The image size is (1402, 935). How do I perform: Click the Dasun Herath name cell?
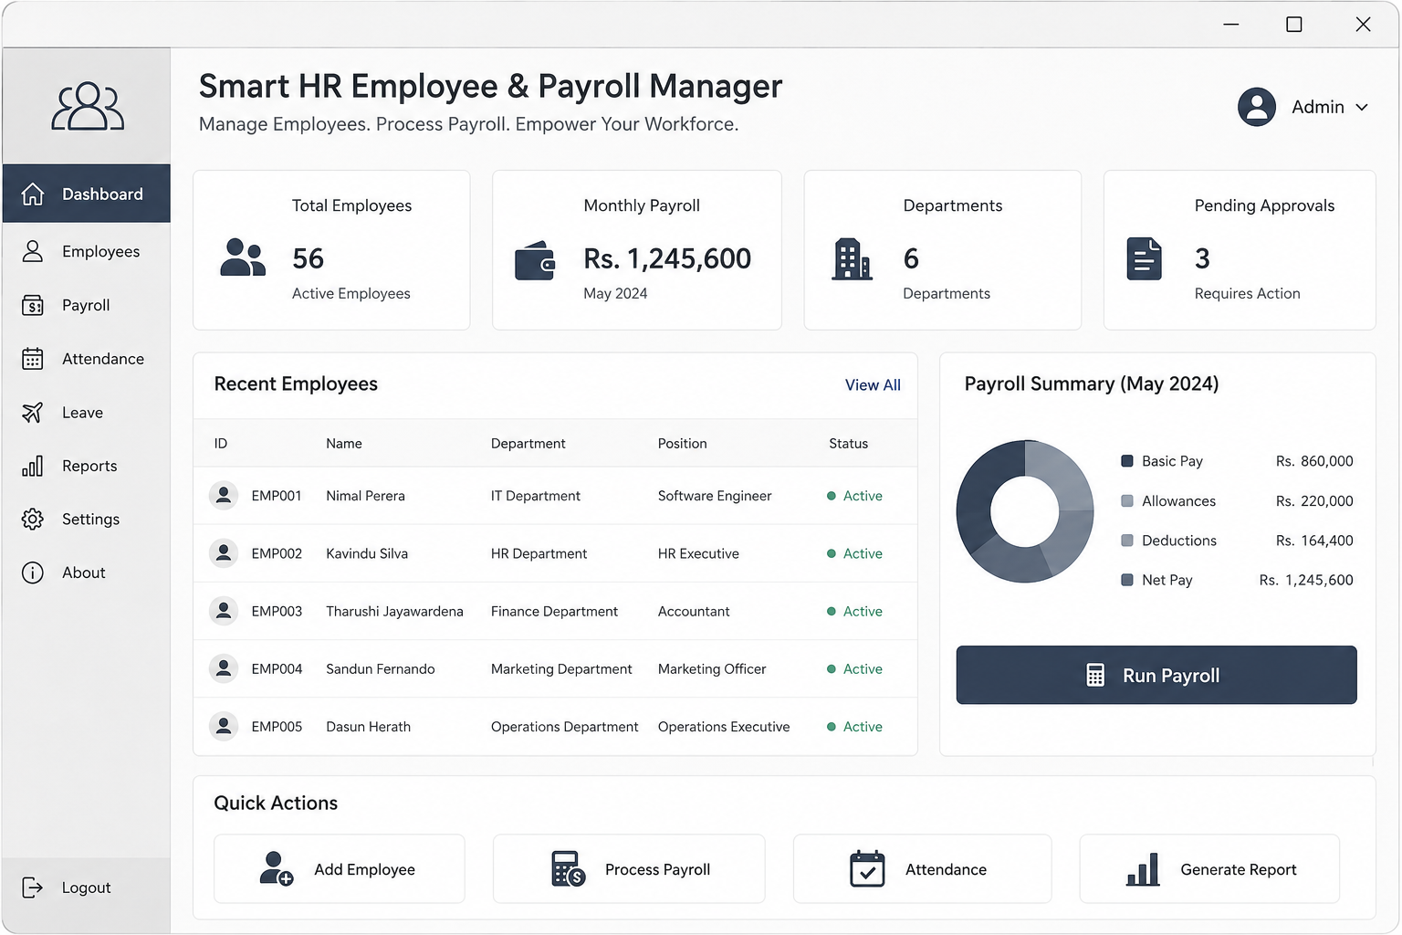pos(368,727)
